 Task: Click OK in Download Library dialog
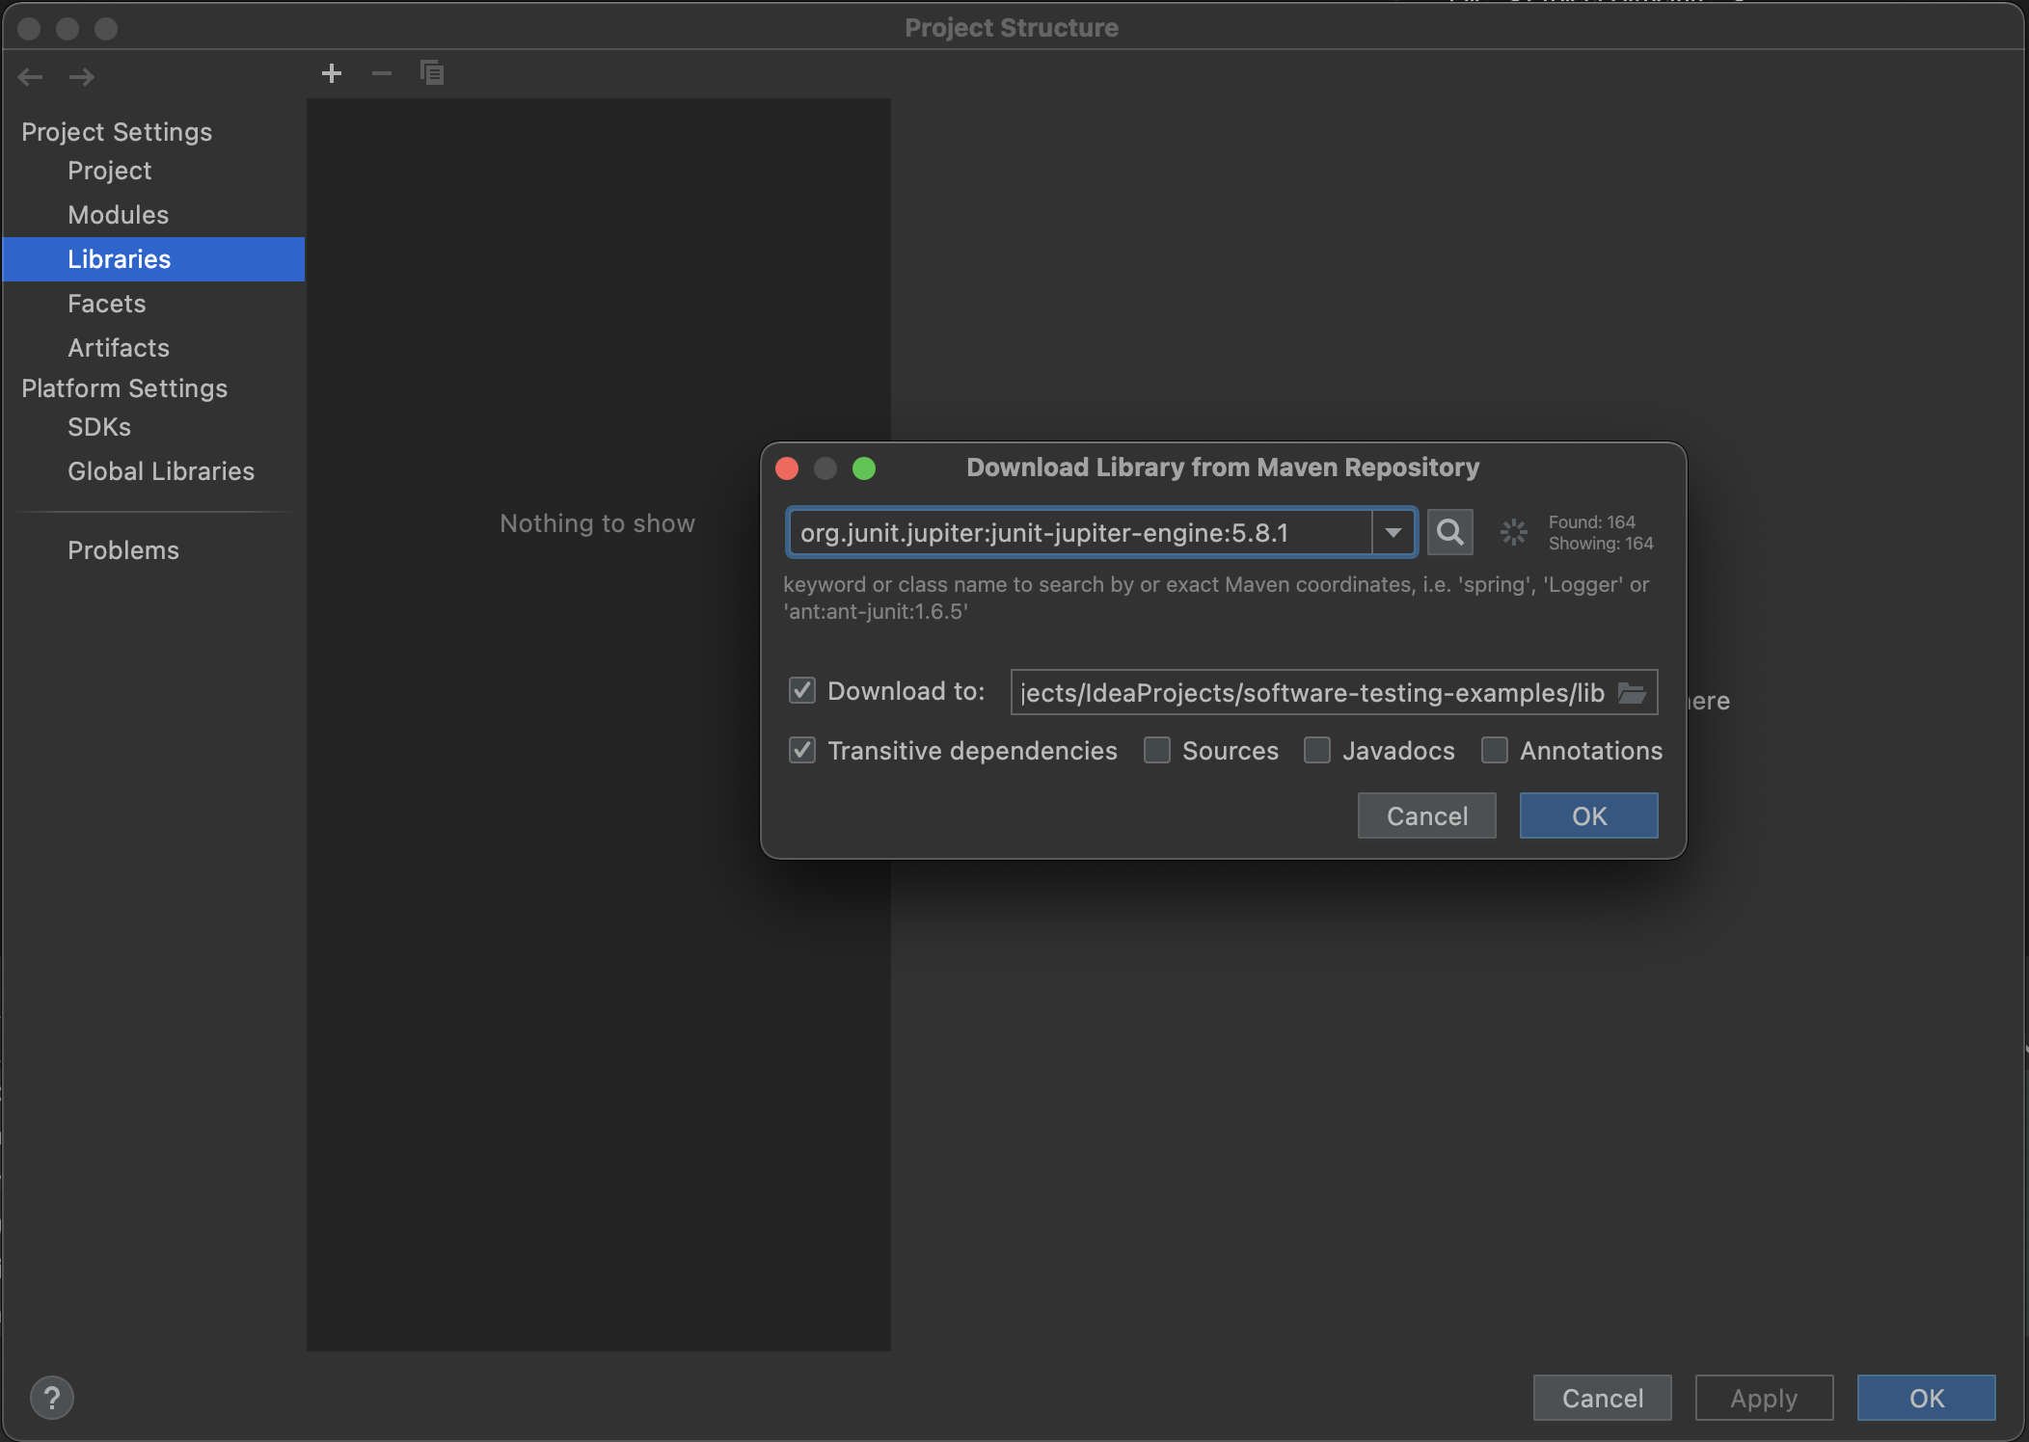click(x=1588, y=816)
